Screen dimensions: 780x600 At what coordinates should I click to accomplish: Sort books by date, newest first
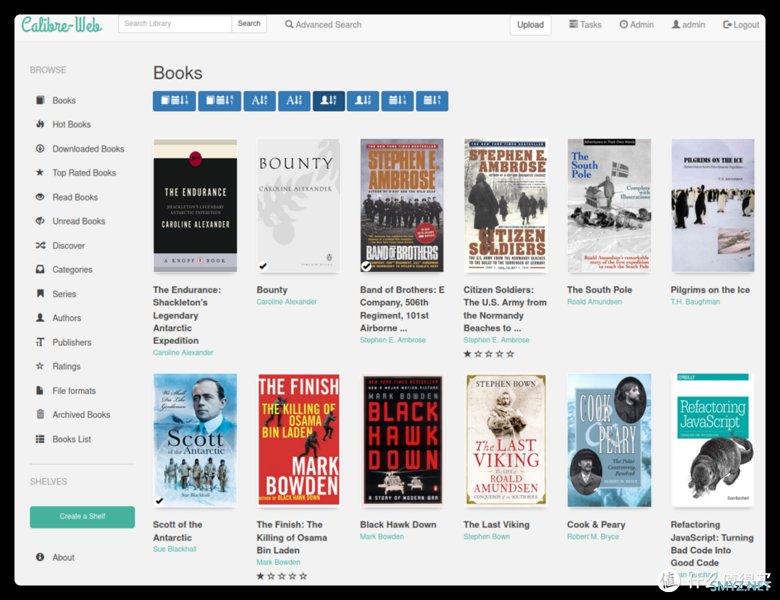pyautogui.click(x=174, y=101)
